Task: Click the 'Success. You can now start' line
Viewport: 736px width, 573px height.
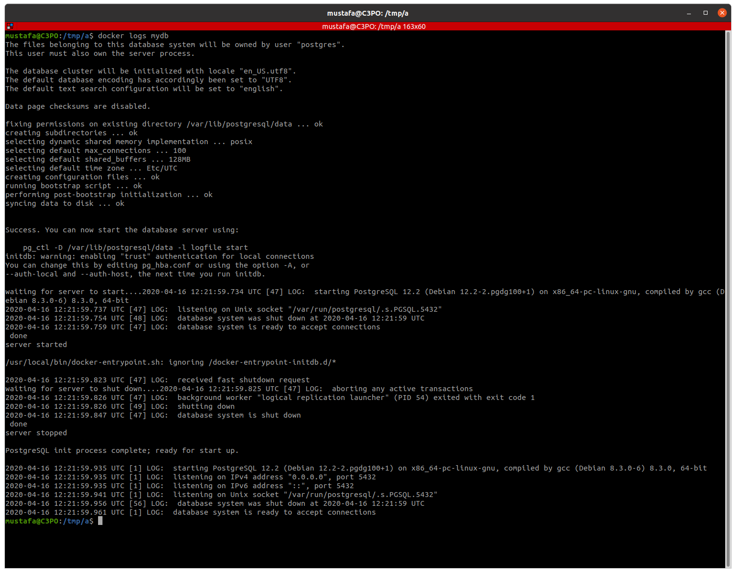Action: (x=122, y=230)
